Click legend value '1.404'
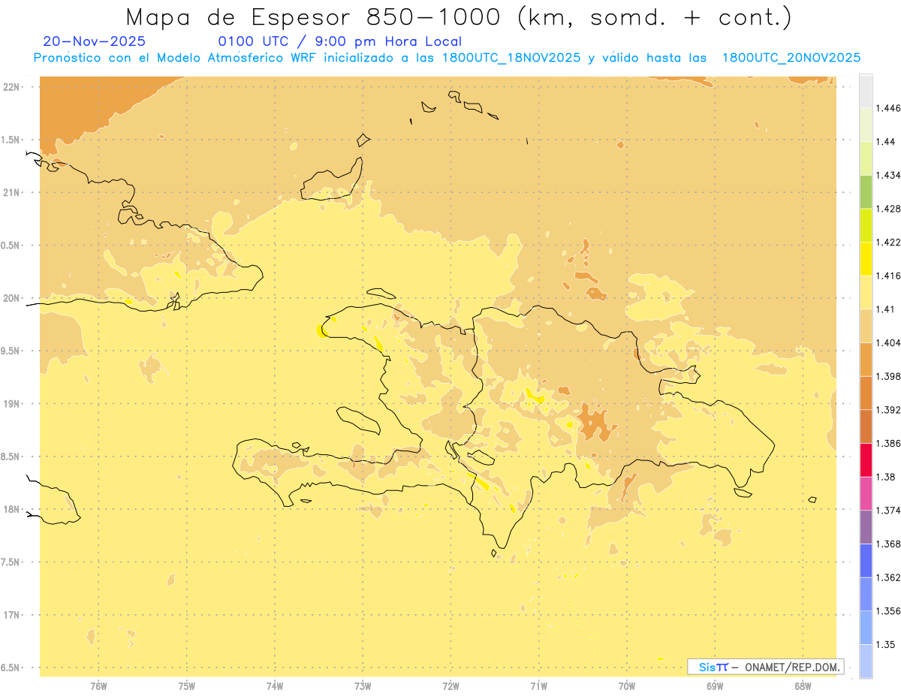The height and width of the screenshot is (696, 901). tap(887, 342)
